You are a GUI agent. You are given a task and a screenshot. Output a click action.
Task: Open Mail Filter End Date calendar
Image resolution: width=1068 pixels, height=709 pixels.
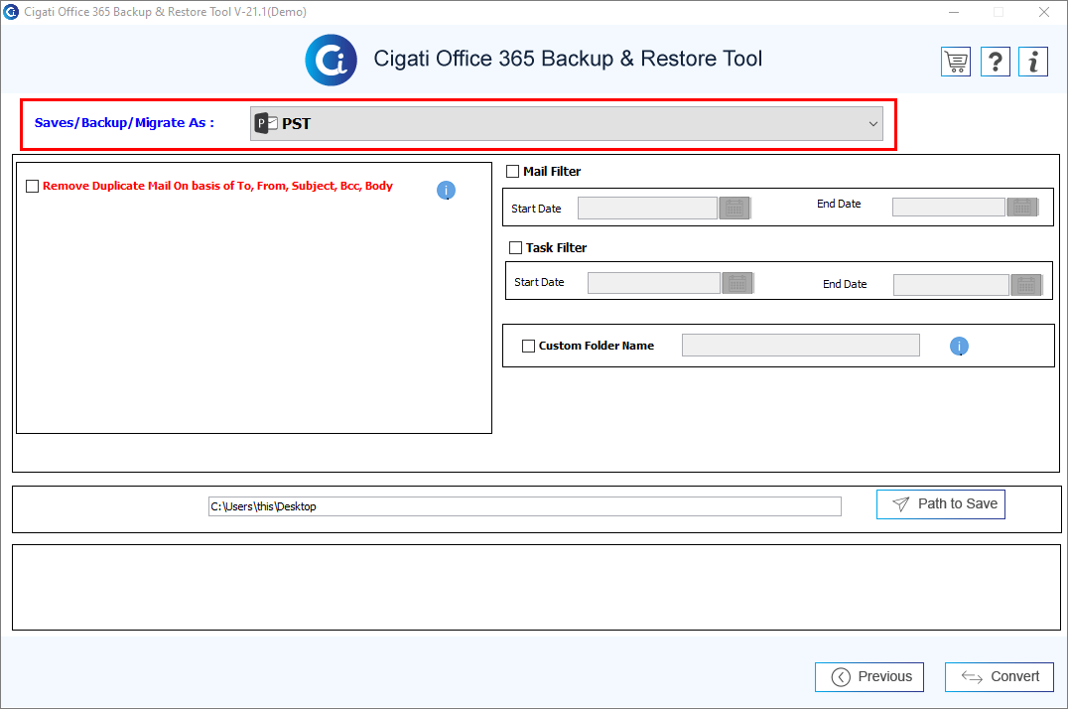[x=1022, y=208]
